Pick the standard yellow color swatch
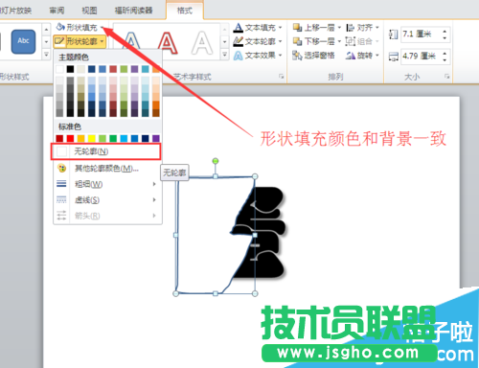479x368 pixels. click(x=92, y=138)
